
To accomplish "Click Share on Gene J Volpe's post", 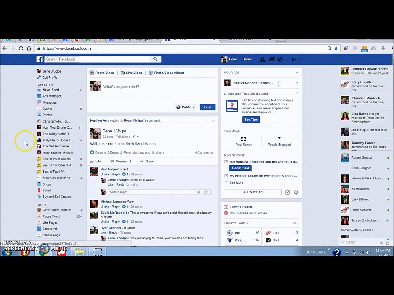I will pos(147,161).
